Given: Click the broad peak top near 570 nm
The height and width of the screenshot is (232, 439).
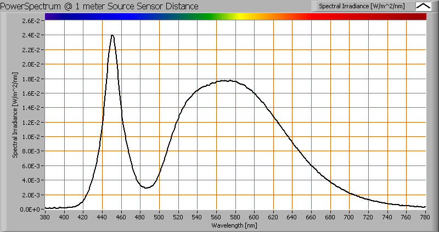Looking at the screenshot, I should coord(226,80).
